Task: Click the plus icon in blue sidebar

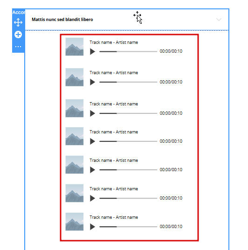Action: pos(18,35)
